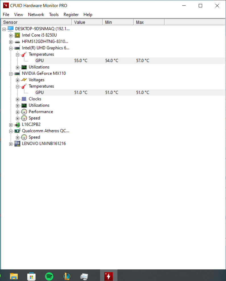Click the Sensor column header
226x281 pixels.
[36, 22]
